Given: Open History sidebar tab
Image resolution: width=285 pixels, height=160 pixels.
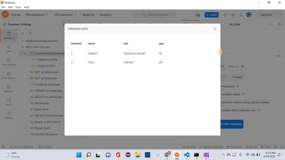Looking at the screenshot, I should click(x=9, y=116).
